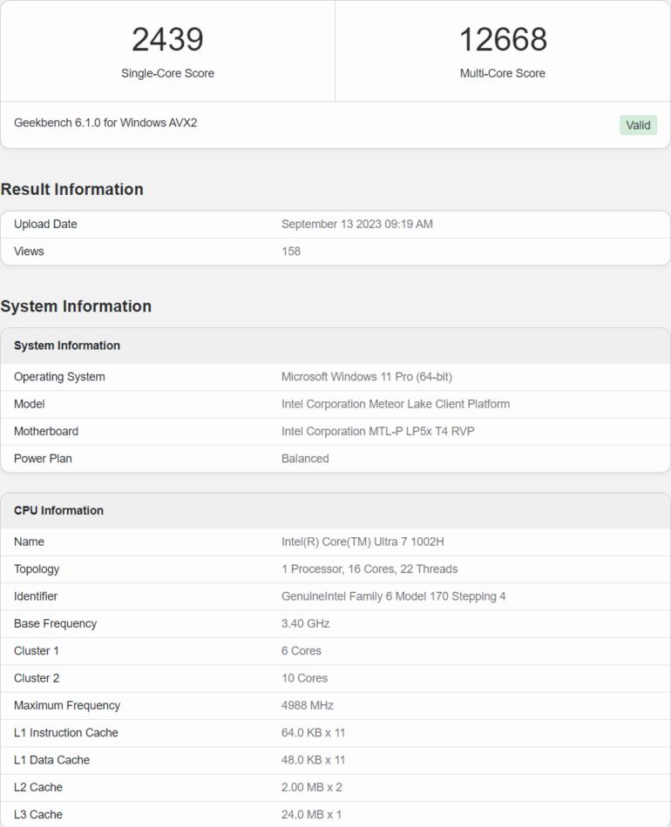
Task: Click the Intel Core Ultra 7 1002H name
Action: click(363, 541)
